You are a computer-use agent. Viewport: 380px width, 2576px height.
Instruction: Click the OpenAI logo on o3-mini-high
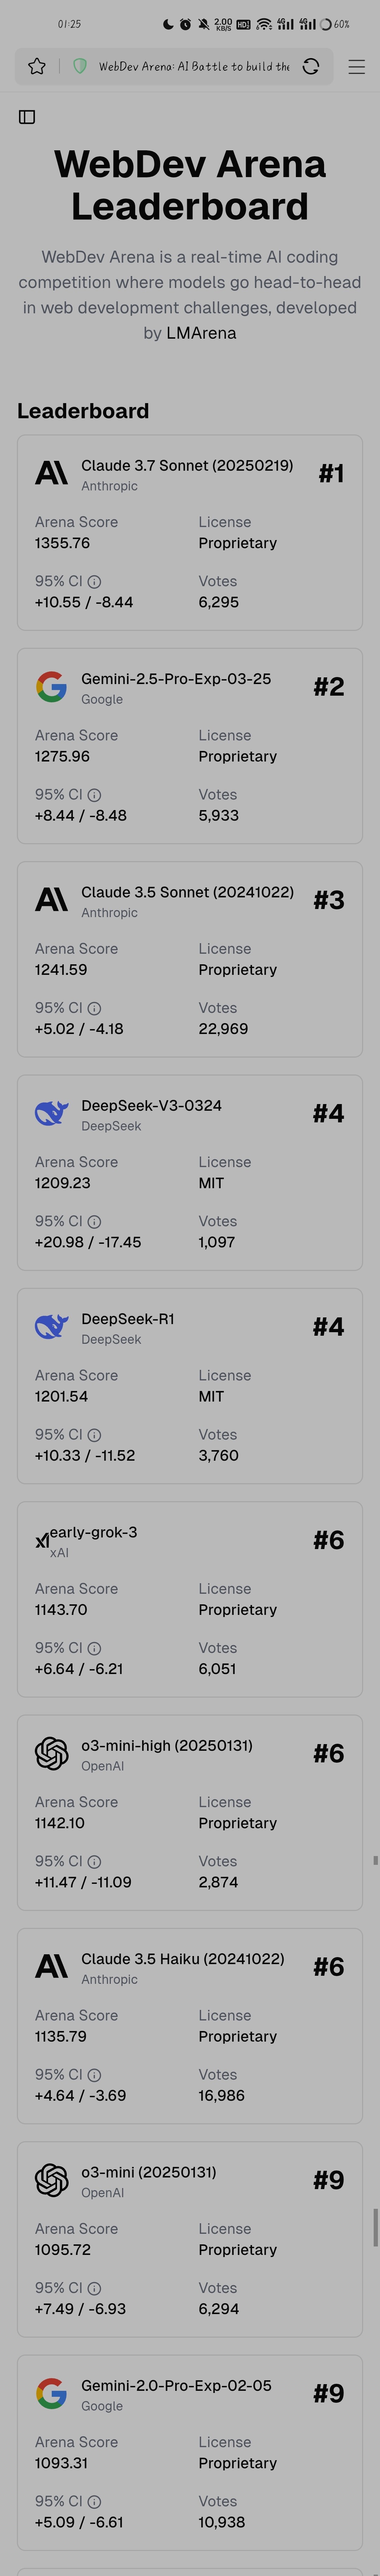pos(51,1753)
